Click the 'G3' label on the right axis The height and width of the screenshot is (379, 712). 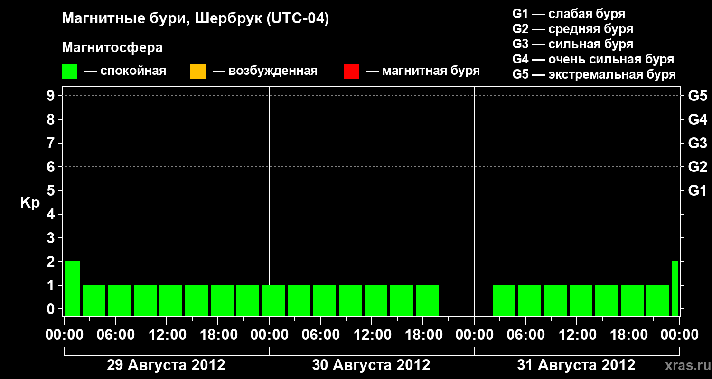tap(697, 143)
